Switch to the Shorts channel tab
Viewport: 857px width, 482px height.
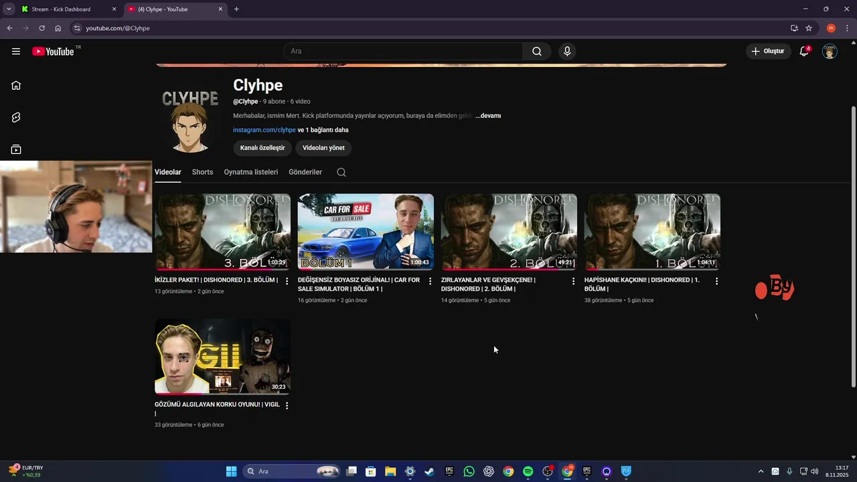[x=202, y=172]
